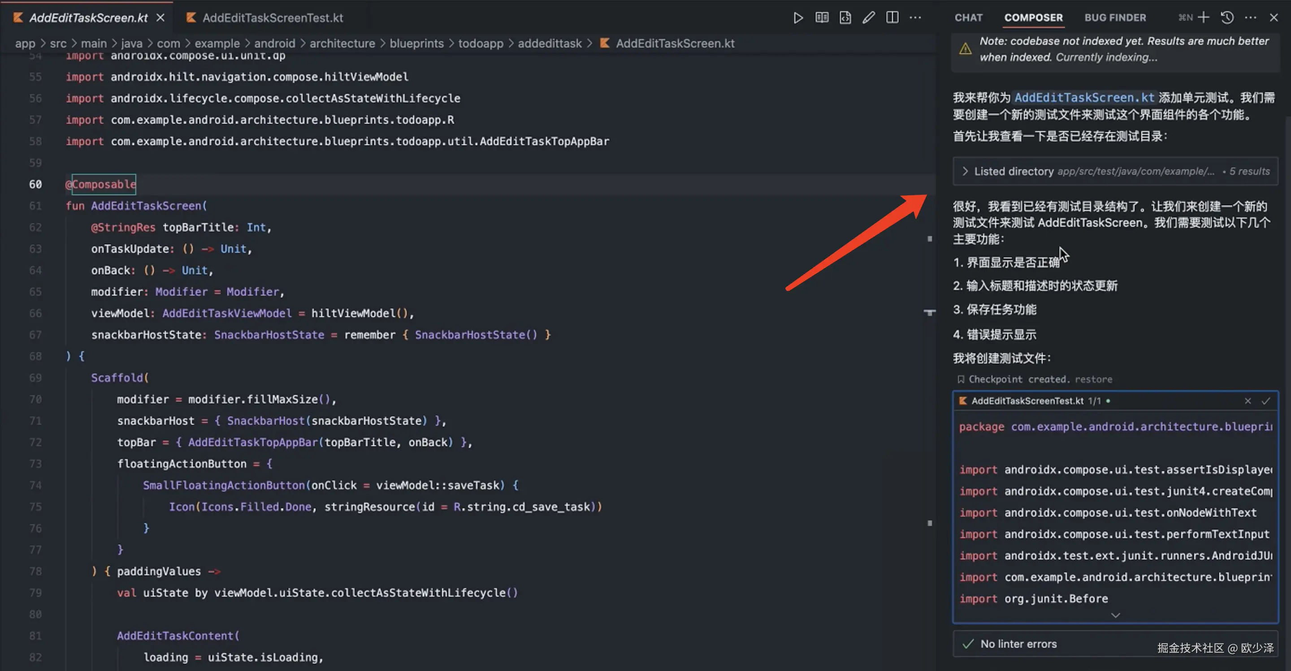This screenshot has width=1291, height=671.
Task: Start new composer with plus icon
Action: [x=1203, y=18]
